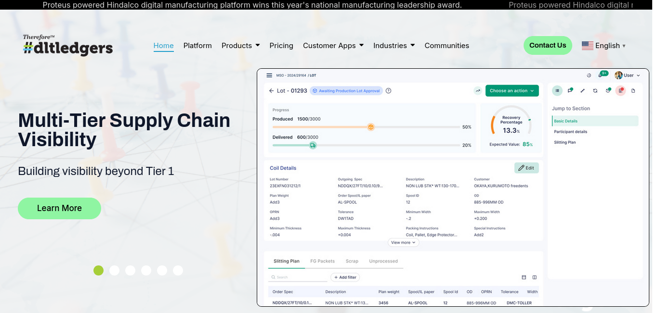Click the Edit button in Coil Details
The image size is (658, 313).
click(x=526, y=168)
